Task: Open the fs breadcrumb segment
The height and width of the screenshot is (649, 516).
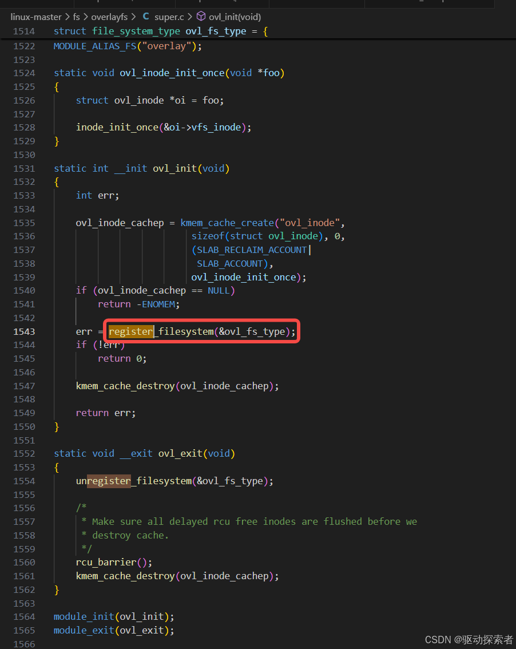Action: (x=77, y=17)
